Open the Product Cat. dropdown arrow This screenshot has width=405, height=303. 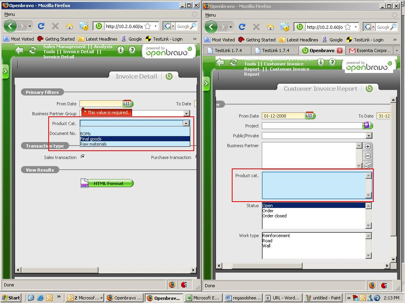(186, 123)
